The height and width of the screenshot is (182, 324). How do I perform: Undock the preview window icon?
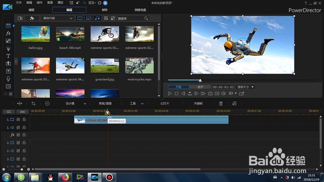tap(241, 94)
